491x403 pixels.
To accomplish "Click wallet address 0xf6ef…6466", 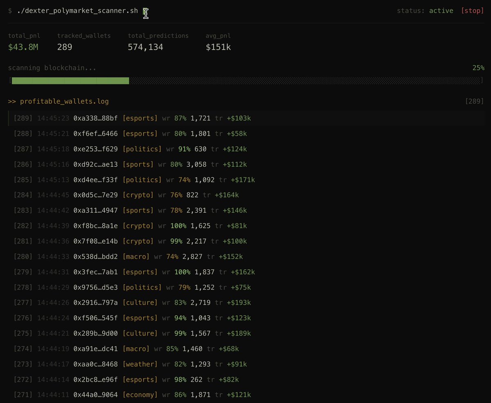I will (95, 134).
